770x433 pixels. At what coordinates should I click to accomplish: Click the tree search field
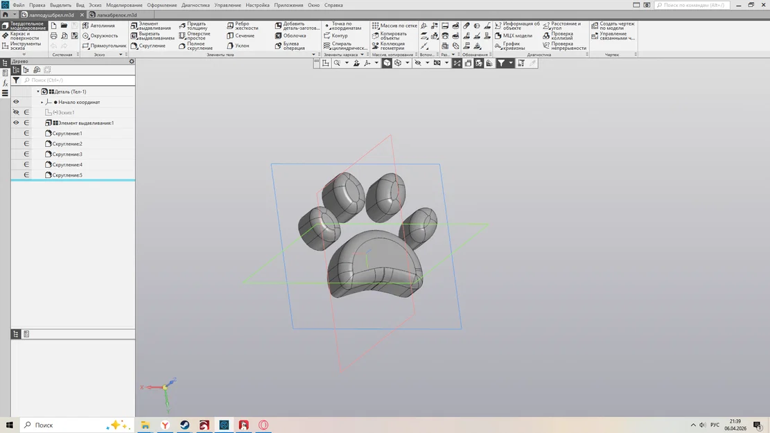(78, 80)
